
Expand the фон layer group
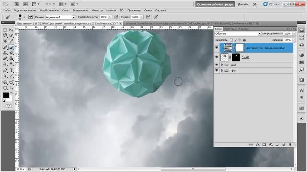pyautogui.click(x=222, y=70)
